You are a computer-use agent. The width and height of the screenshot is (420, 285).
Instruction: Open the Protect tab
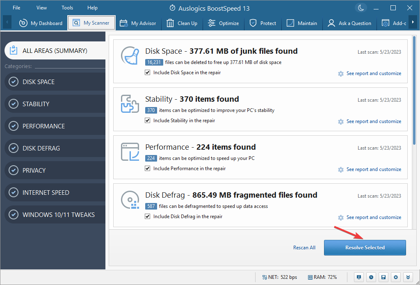click(x=262, y=23)
